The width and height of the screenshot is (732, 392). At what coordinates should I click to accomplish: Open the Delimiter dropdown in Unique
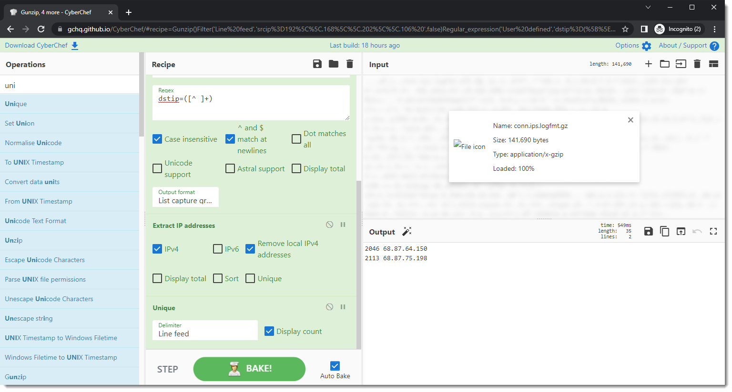pyautogui.click(x=205, y=330)
